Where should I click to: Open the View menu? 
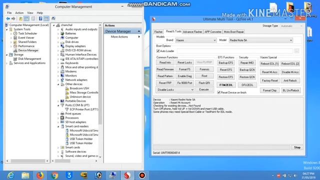30,12
